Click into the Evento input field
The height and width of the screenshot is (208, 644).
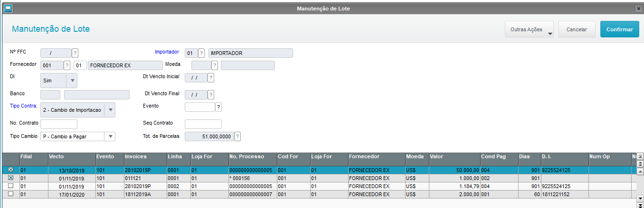tap(199, 107)
